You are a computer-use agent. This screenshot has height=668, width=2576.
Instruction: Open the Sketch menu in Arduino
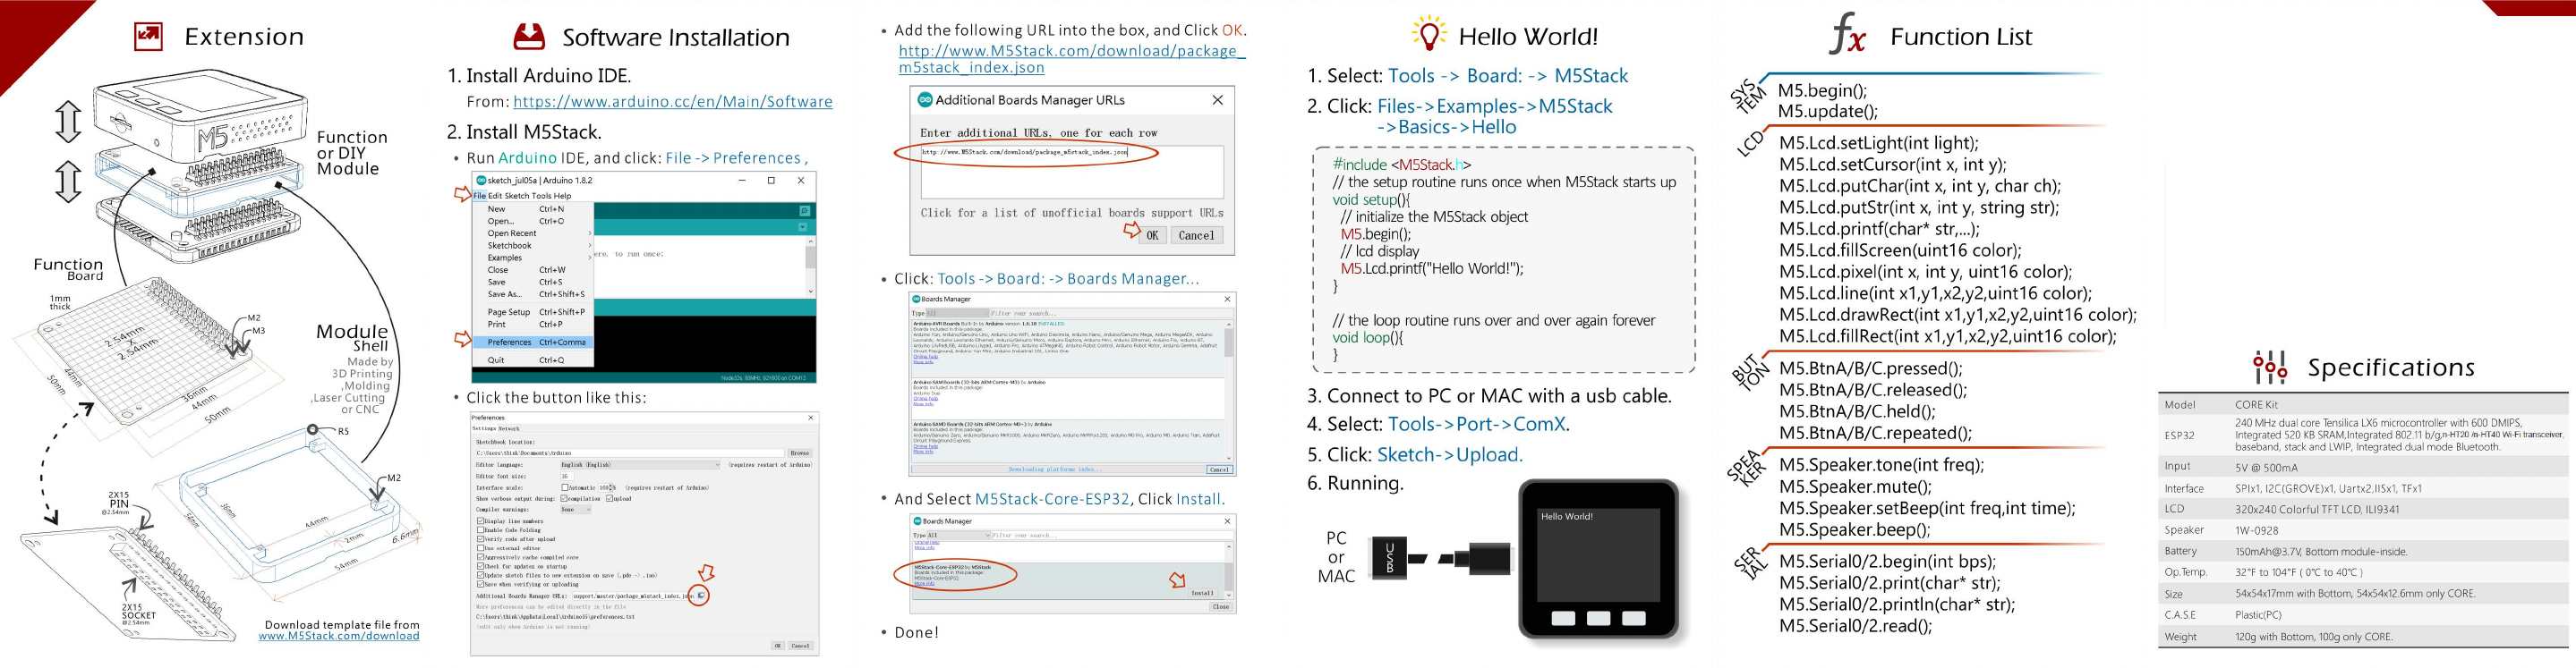516,196
